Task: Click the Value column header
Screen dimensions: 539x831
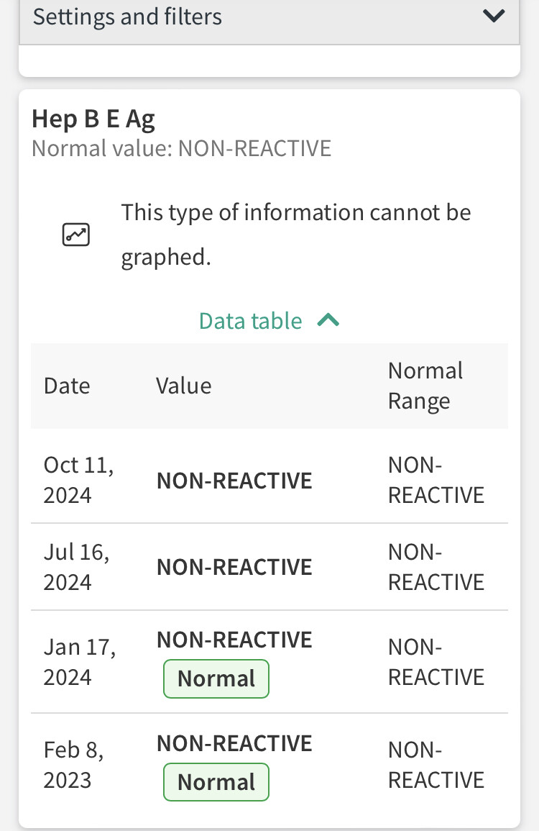Action: pos(183,386)
